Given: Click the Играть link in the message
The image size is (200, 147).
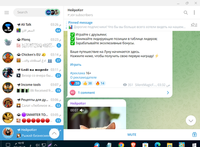Looking at the screenshot, I should [76, 65].
